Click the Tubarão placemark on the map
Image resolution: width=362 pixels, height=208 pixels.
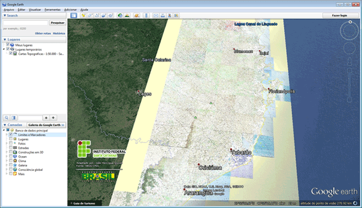coord(231,149)
